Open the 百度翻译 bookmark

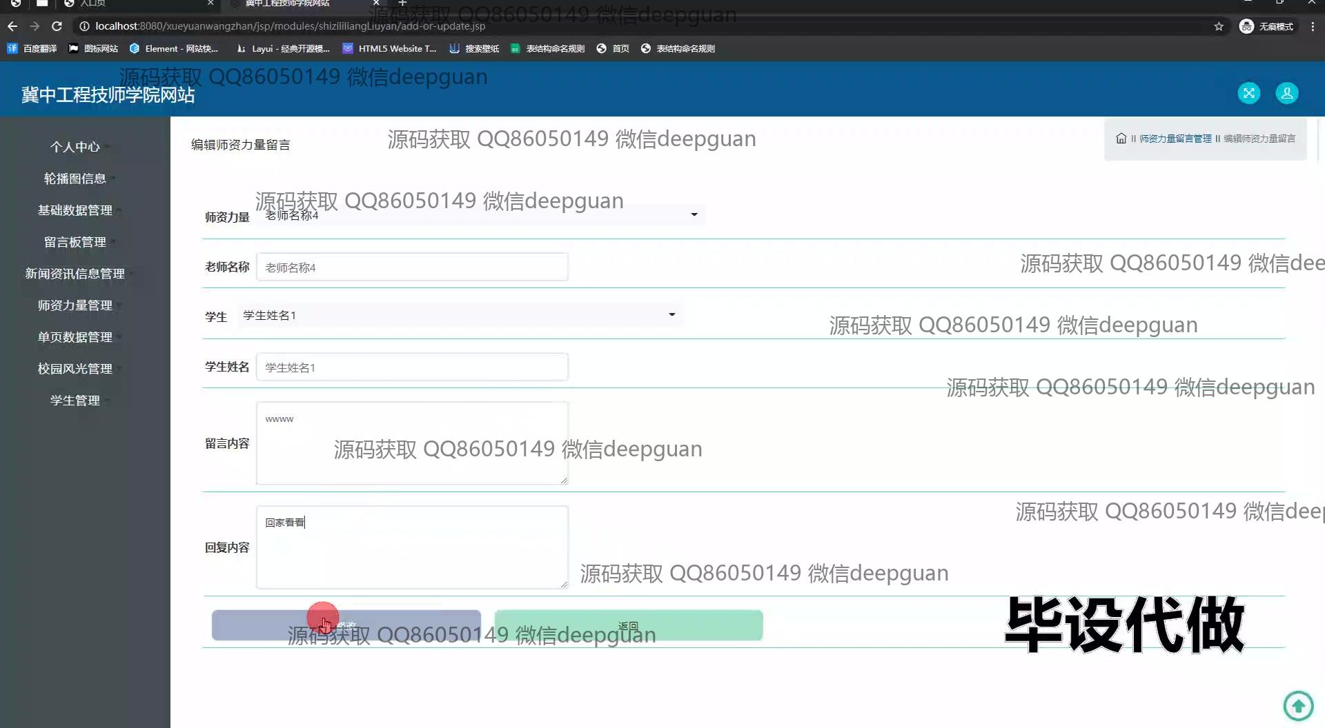[32, 48]
